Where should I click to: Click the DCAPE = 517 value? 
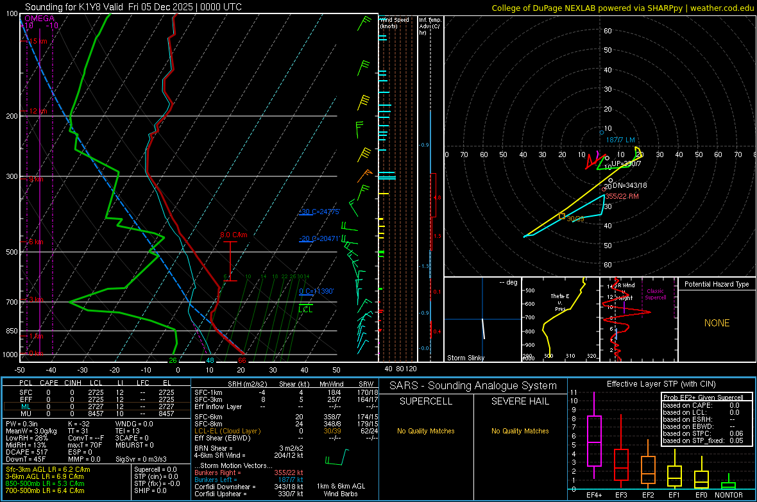[x=26, y=452]
